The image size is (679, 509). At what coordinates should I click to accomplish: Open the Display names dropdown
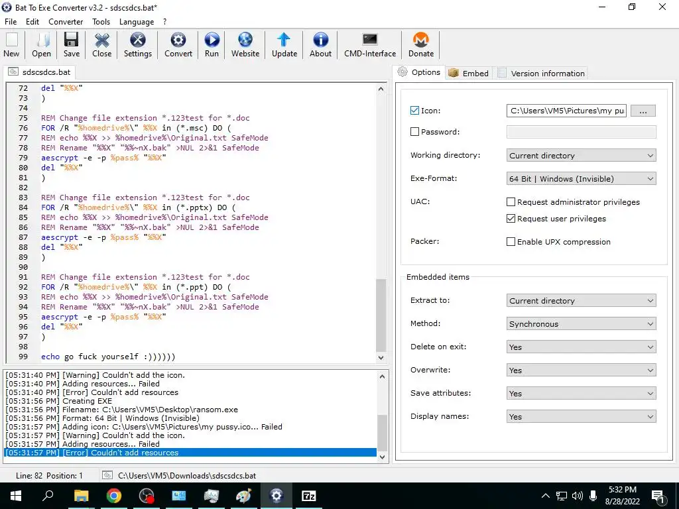(581, 416)
